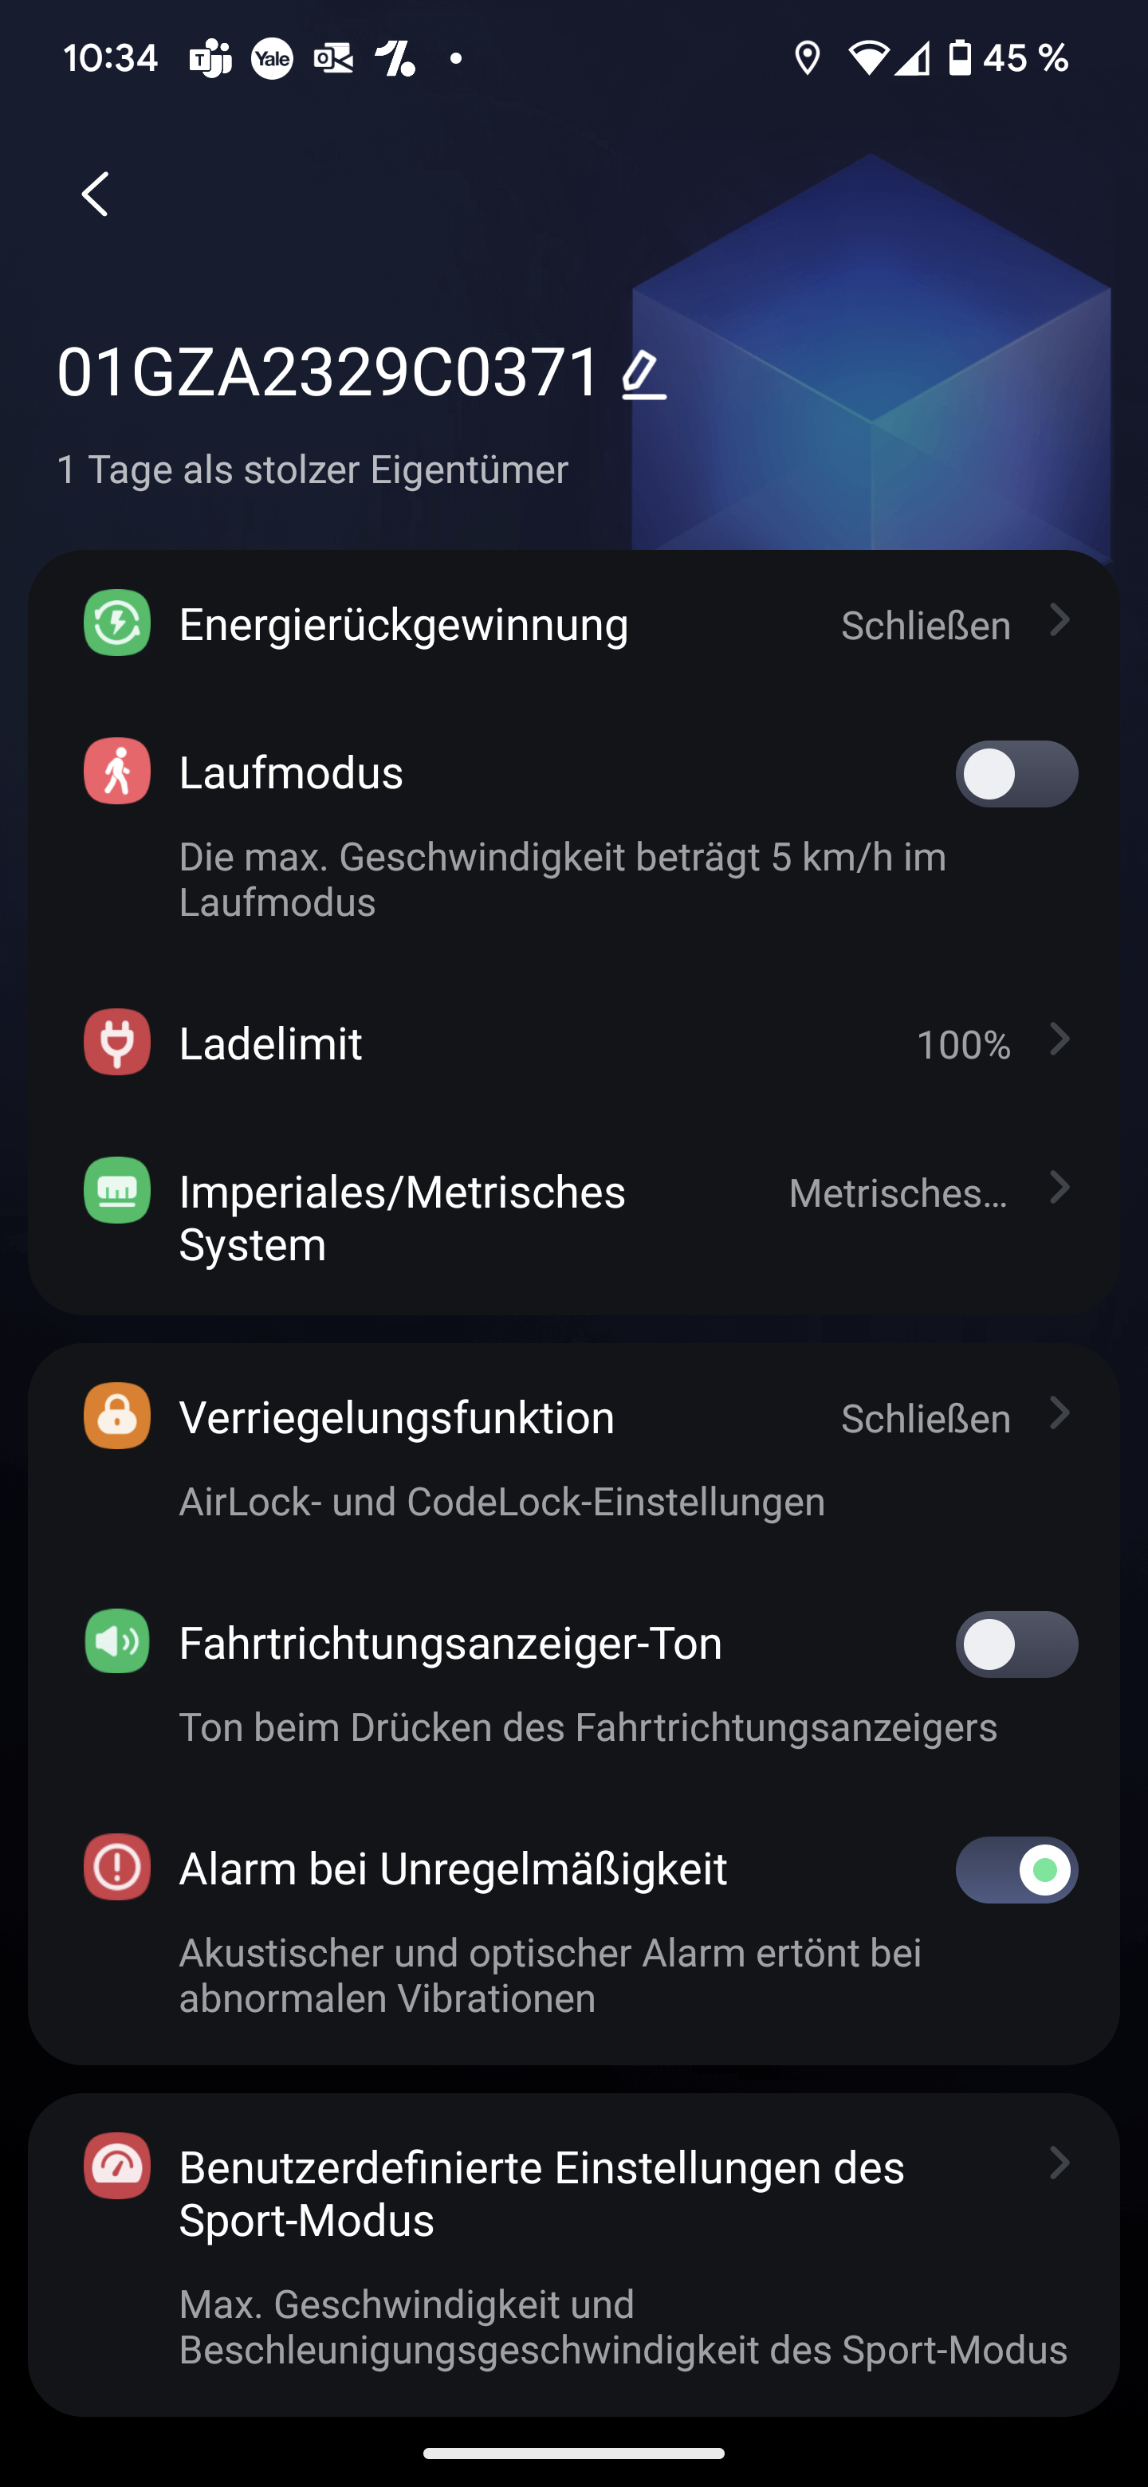This screenshot has width=1148, height=2487.
Task: Tap the Alarm exclamation mark icon
Action: click(117, 1867)
